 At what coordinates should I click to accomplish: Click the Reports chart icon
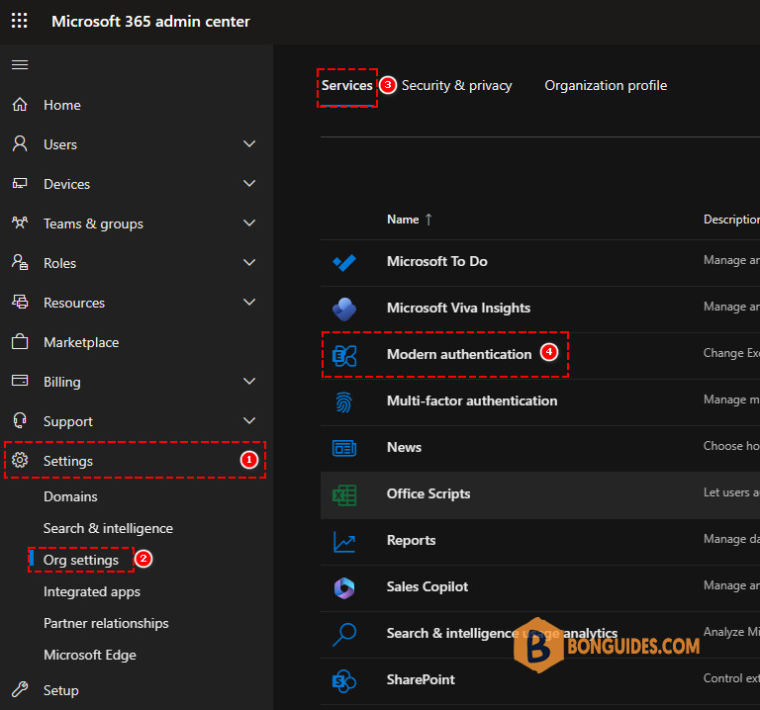click(x=344, y=542)
